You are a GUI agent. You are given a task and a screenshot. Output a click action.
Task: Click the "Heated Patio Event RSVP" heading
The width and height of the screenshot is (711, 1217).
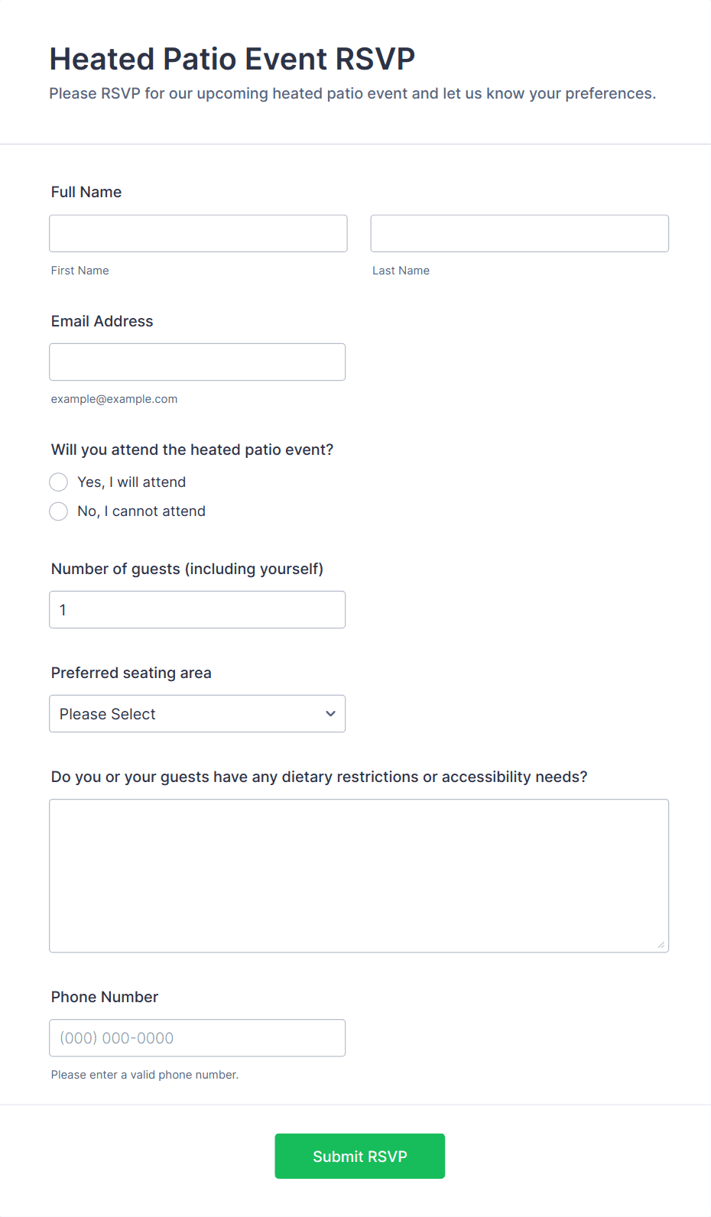pyautogui.click(x=232, y=60)
